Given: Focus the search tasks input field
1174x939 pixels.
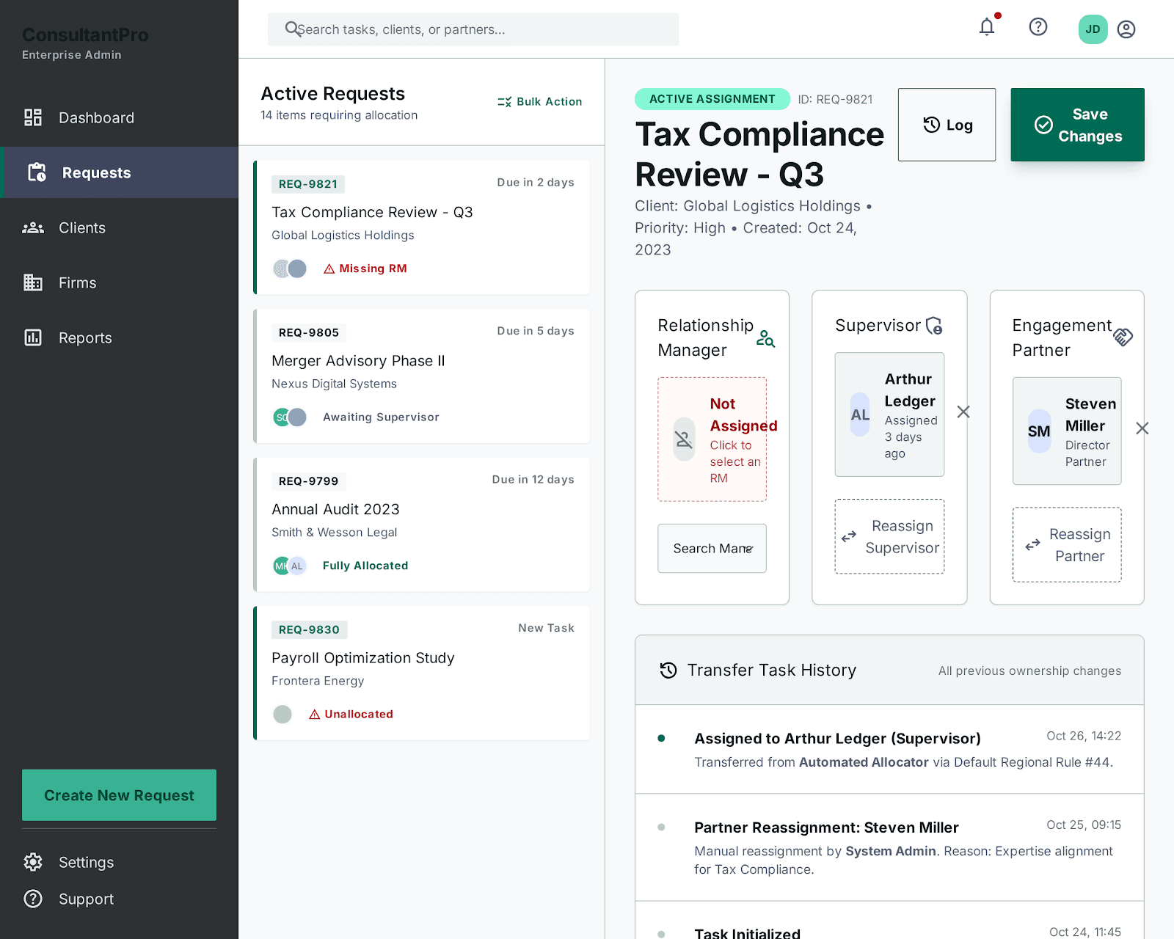Looking at the screenshot, I should (473, 29).
